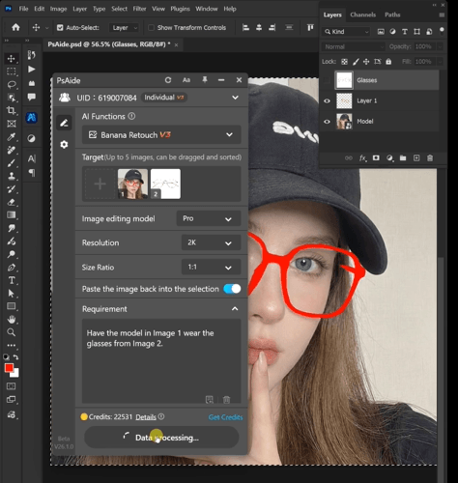
Task: Click delete layer trash icon
Action: (430, 158)
